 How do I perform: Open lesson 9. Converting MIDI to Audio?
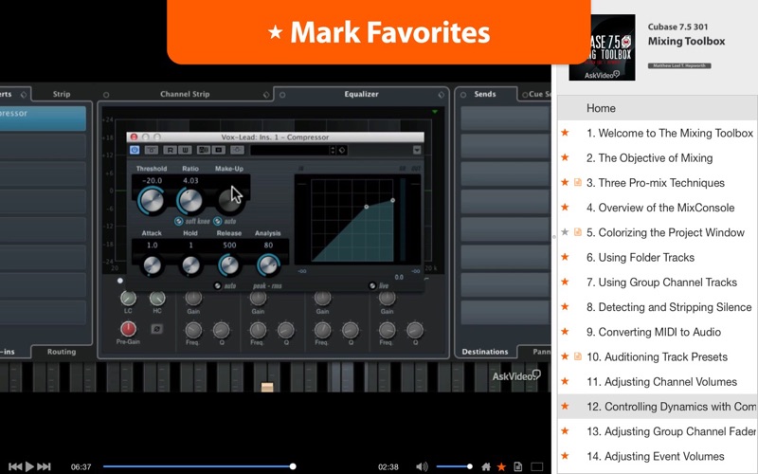click(654, 333)
